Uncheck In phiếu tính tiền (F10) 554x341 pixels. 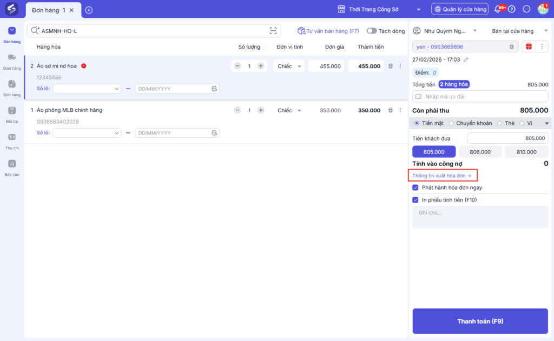415,200
